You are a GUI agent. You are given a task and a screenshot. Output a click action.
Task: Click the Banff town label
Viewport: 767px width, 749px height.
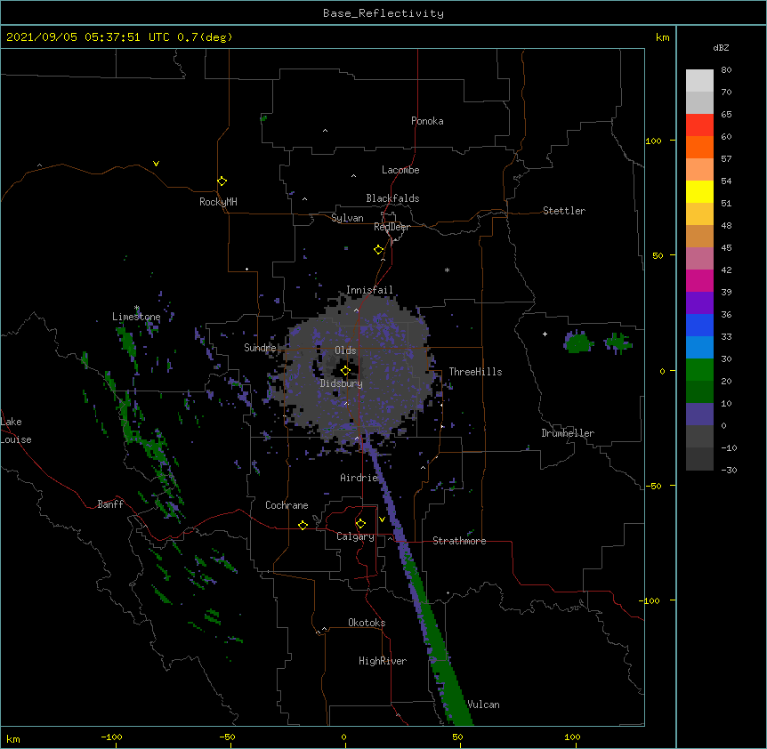[x=110, y=504]
